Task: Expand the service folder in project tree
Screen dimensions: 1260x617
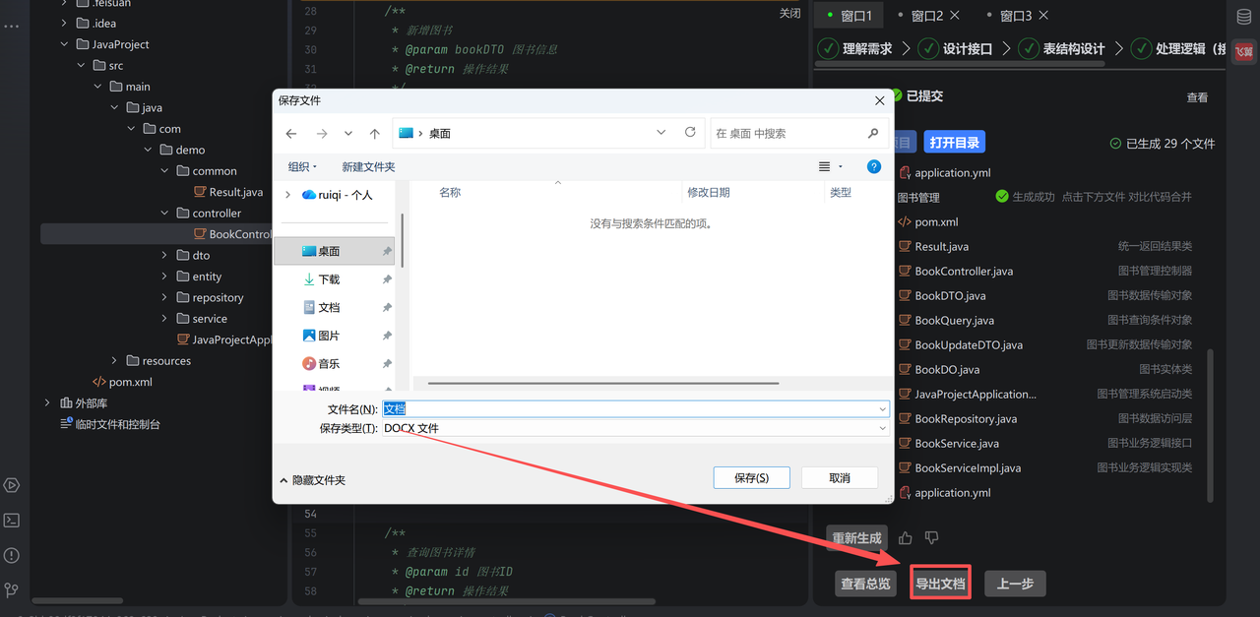Action: point(164,318)
